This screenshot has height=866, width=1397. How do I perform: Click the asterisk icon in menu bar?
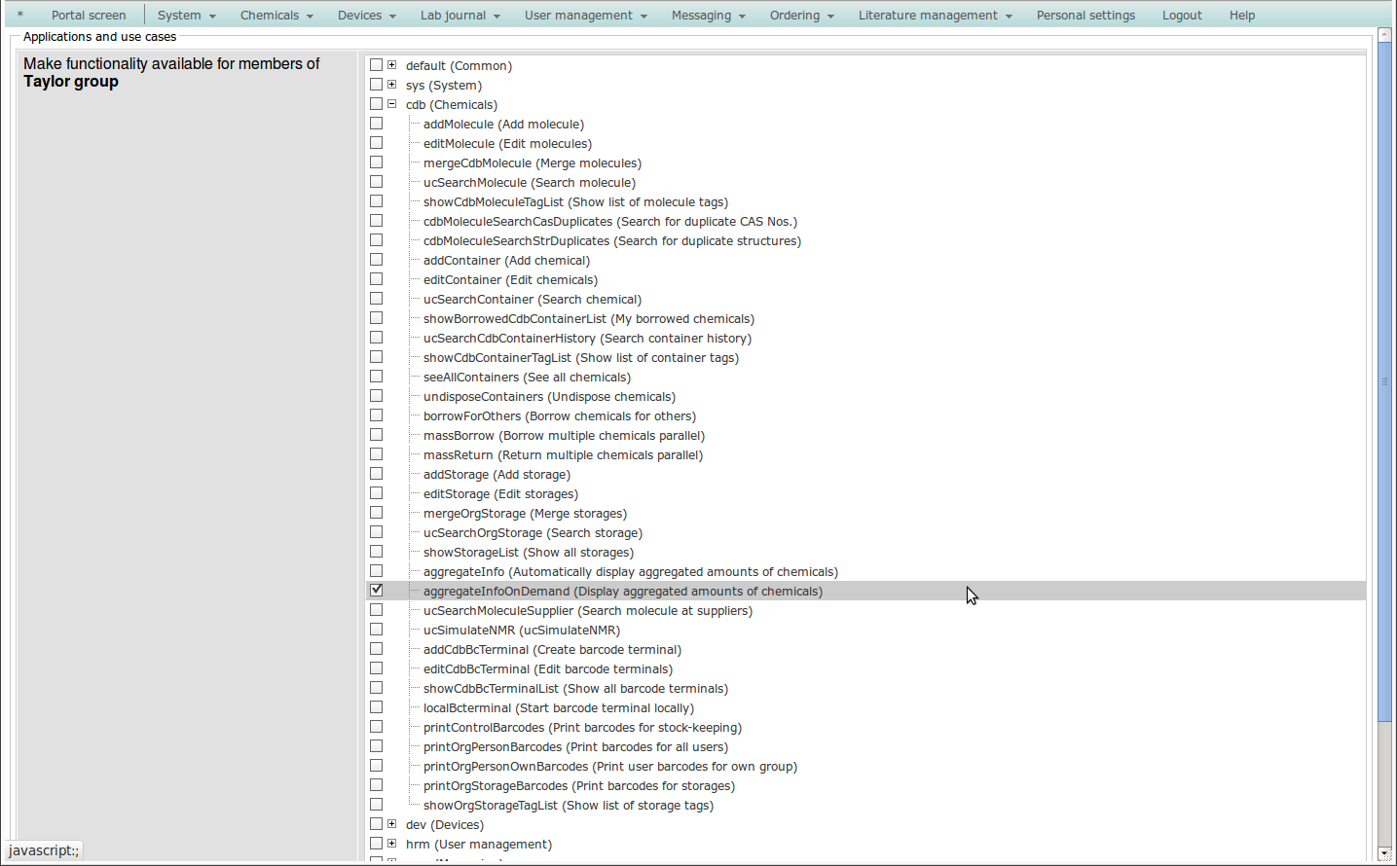(19, 15)
